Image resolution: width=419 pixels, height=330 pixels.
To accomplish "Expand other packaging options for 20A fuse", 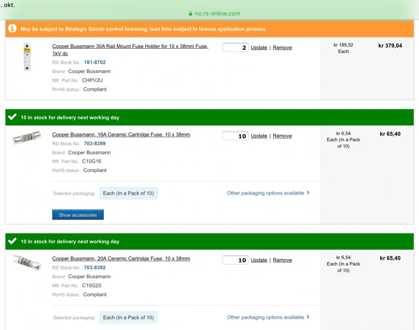I will pyautogui.click(x=268, y=318).
